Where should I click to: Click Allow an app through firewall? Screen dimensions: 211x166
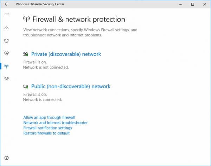point(49,117)
